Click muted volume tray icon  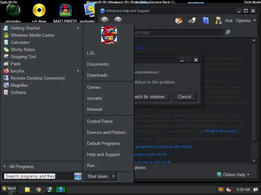pyautogui.click(x=229, y=189)
